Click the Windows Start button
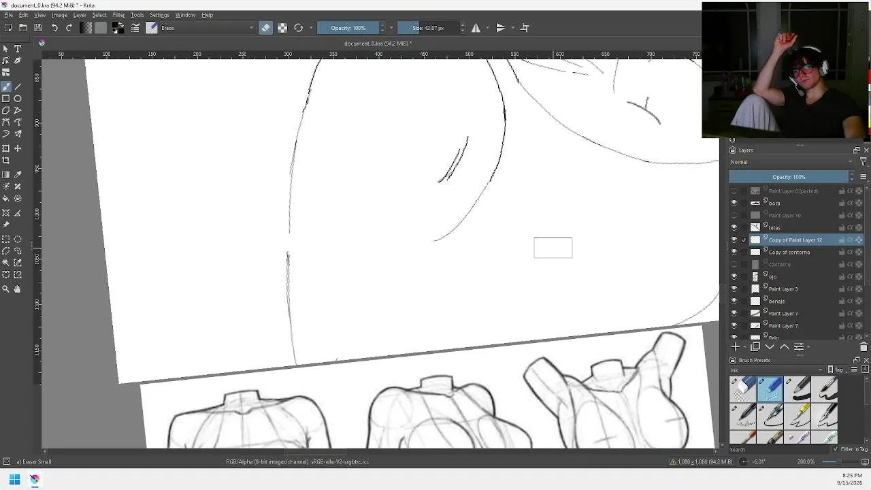 point(14,479)
